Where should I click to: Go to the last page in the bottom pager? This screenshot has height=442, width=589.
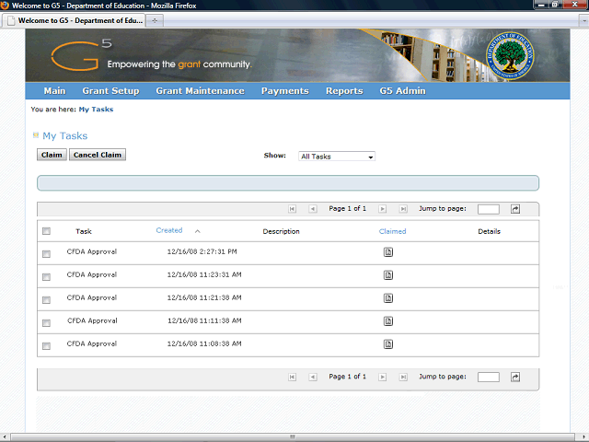point(403,377)
